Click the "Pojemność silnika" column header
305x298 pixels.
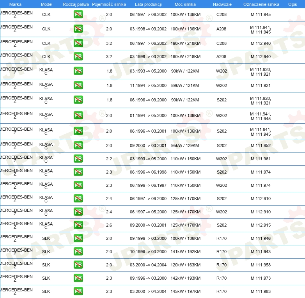(x=109, y=4)
